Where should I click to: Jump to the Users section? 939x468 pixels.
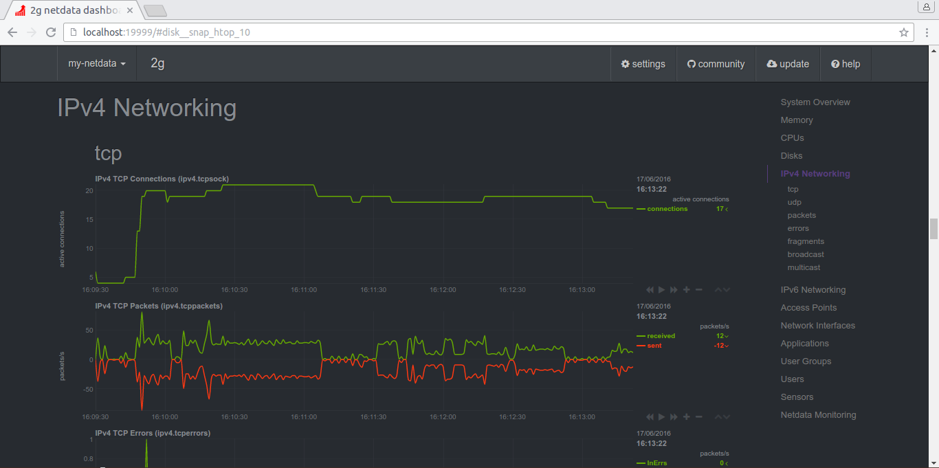click(793, 379)
